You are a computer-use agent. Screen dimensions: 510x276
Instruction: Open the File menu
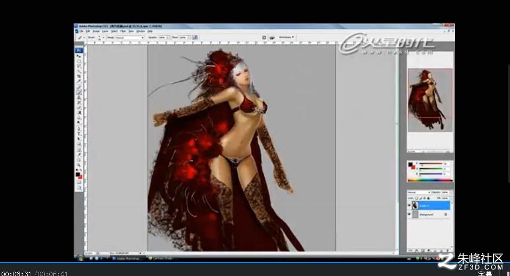click(81, 31)
